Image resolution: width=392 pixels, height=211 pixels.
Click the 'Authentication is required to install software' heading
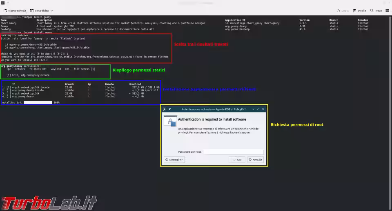click(x=212, y=119)
